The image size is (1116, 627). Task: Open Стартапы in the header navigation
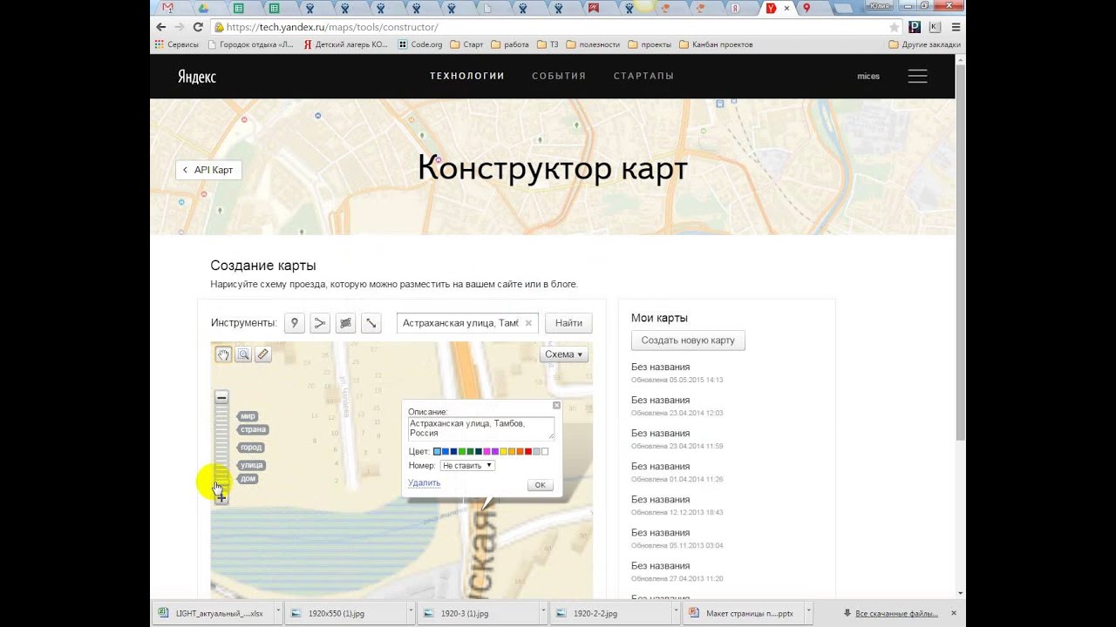coord(643,76)
